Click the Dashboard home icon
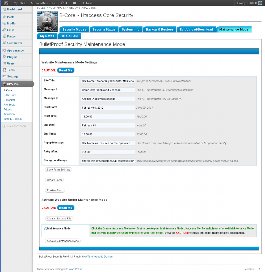Screen dimensions: 265x272 (x=4, y=9)
